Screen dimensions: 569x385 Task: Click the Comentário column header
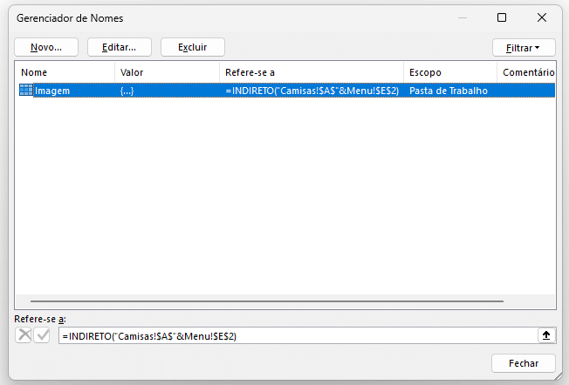point(528,72)
